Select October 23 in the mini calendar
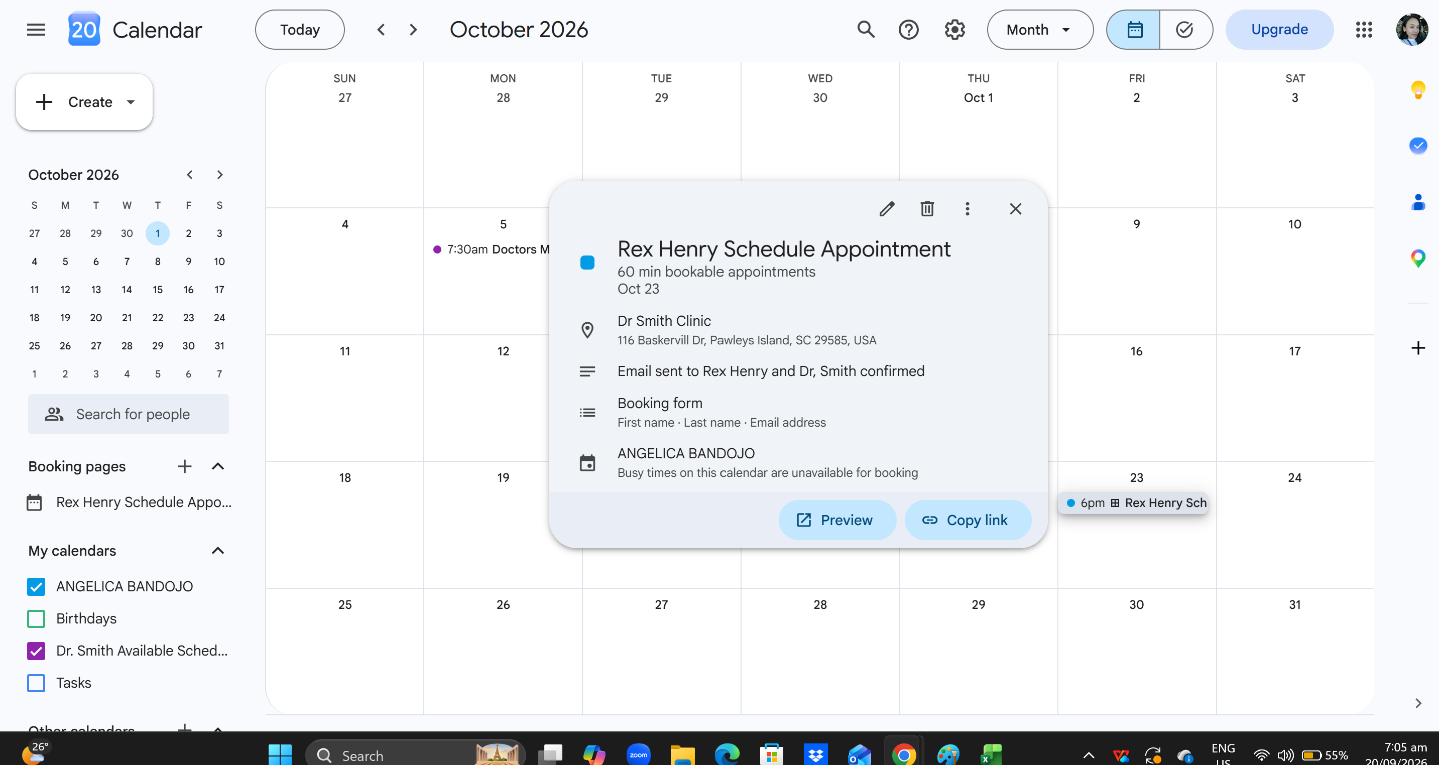The image size is (1439, 765). (189, 318)
